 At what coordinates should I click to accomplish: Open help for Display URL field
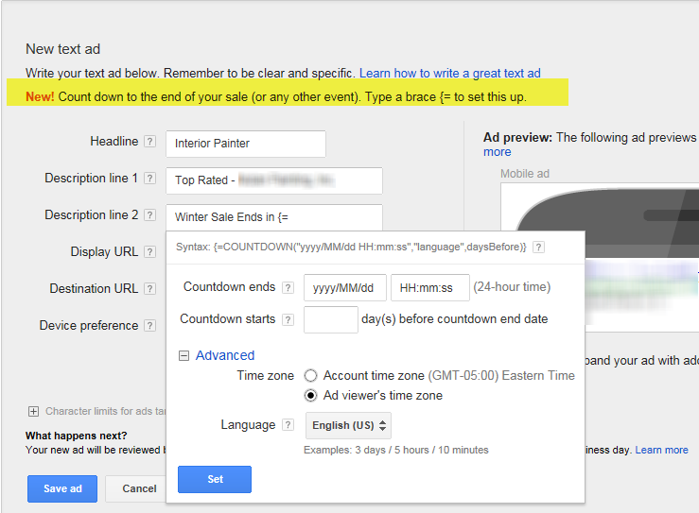(149, 252)
